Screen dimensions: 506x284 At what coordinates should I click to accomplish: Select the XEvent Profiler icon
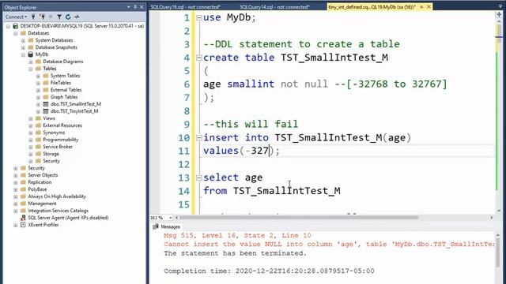(x=23, y=225)
